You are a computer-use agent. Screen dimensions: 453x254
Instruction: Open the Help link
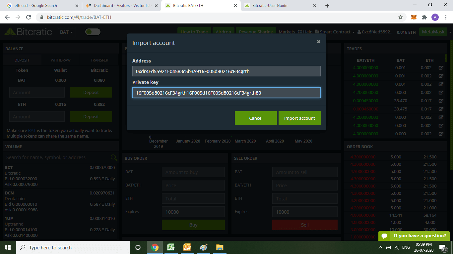[x=305, y=32]
